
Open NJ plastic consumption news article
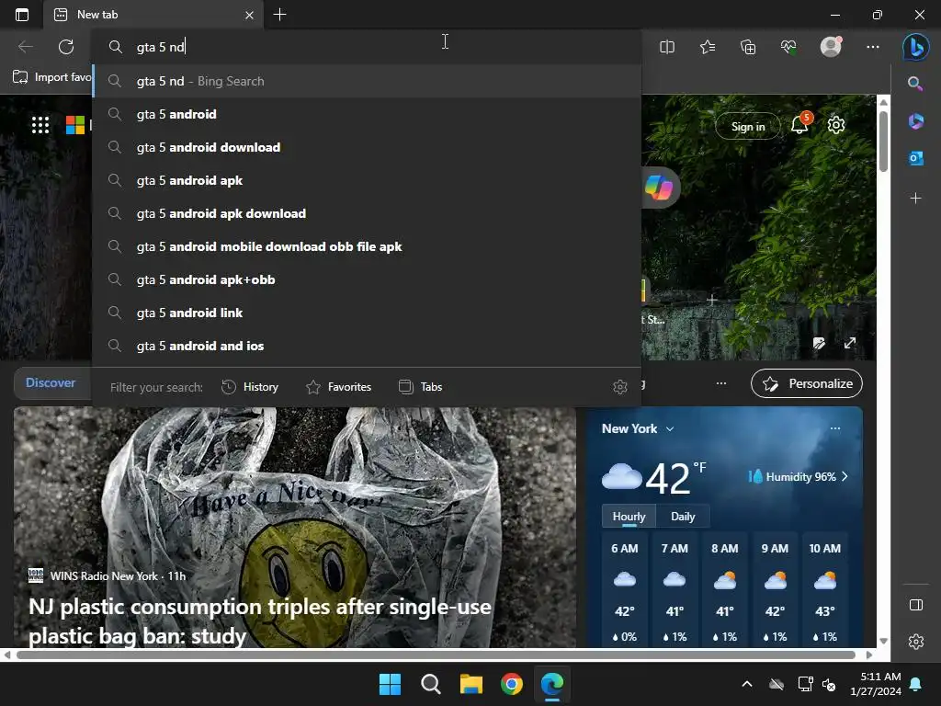tap(260, 621)
